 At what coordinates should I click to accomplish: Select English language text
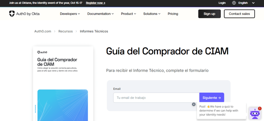point(243,3)
